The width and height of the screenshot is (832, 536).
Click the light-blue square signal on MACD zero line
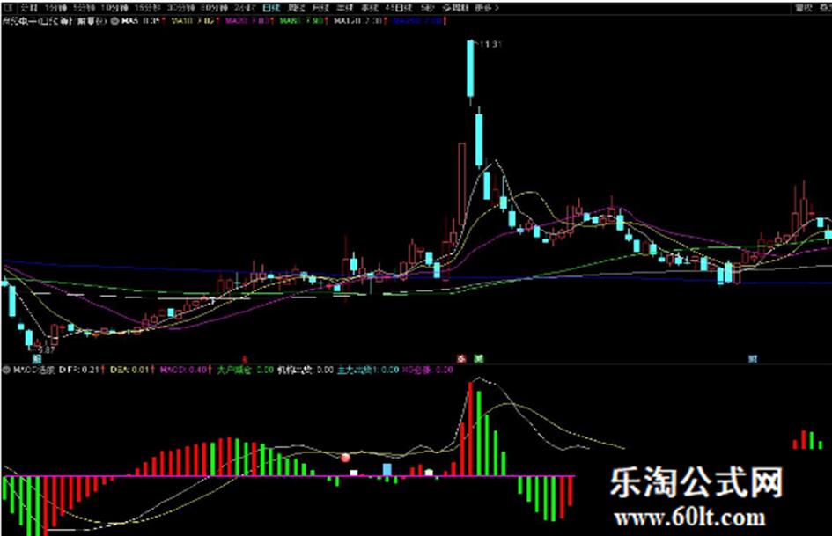coord(387,470)
